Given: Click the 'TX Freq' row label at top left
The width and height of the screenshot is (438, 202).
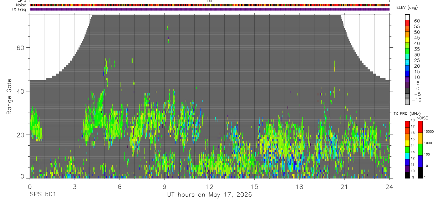Looking at the screenshot, I should point(19,9).
